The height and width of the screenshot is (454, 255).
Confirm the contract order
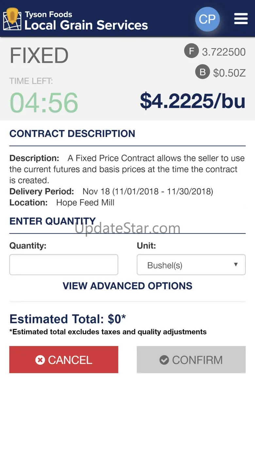(191, 360)
